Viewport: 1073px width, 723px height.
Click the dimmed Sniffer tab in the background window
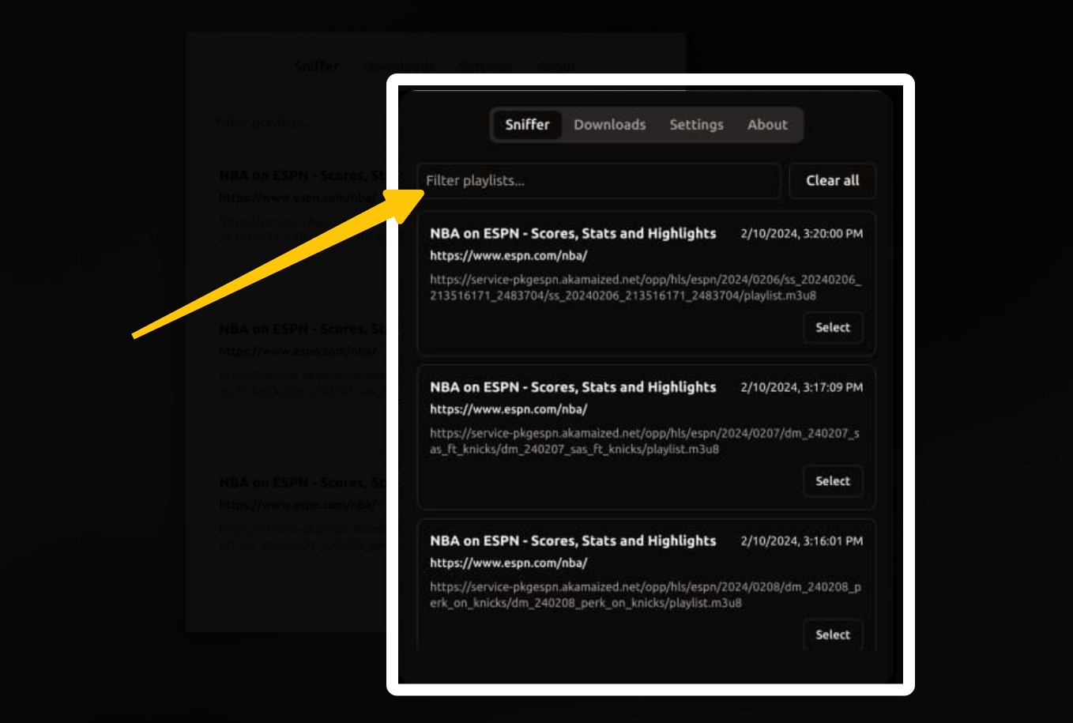coord(316,66)
